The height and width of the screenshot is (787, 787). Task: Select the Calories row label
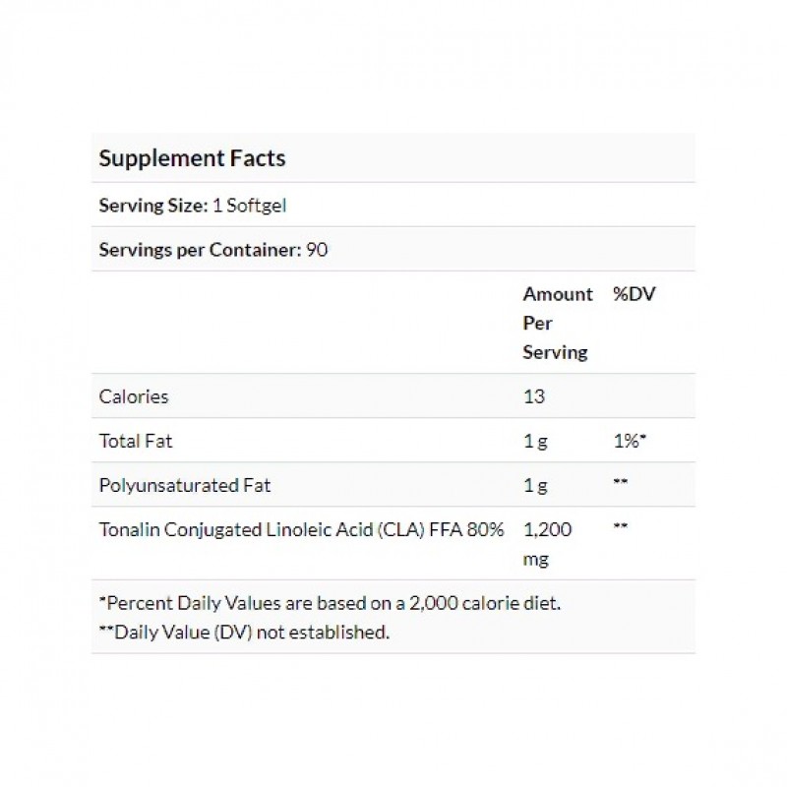(x=134, y=396)
